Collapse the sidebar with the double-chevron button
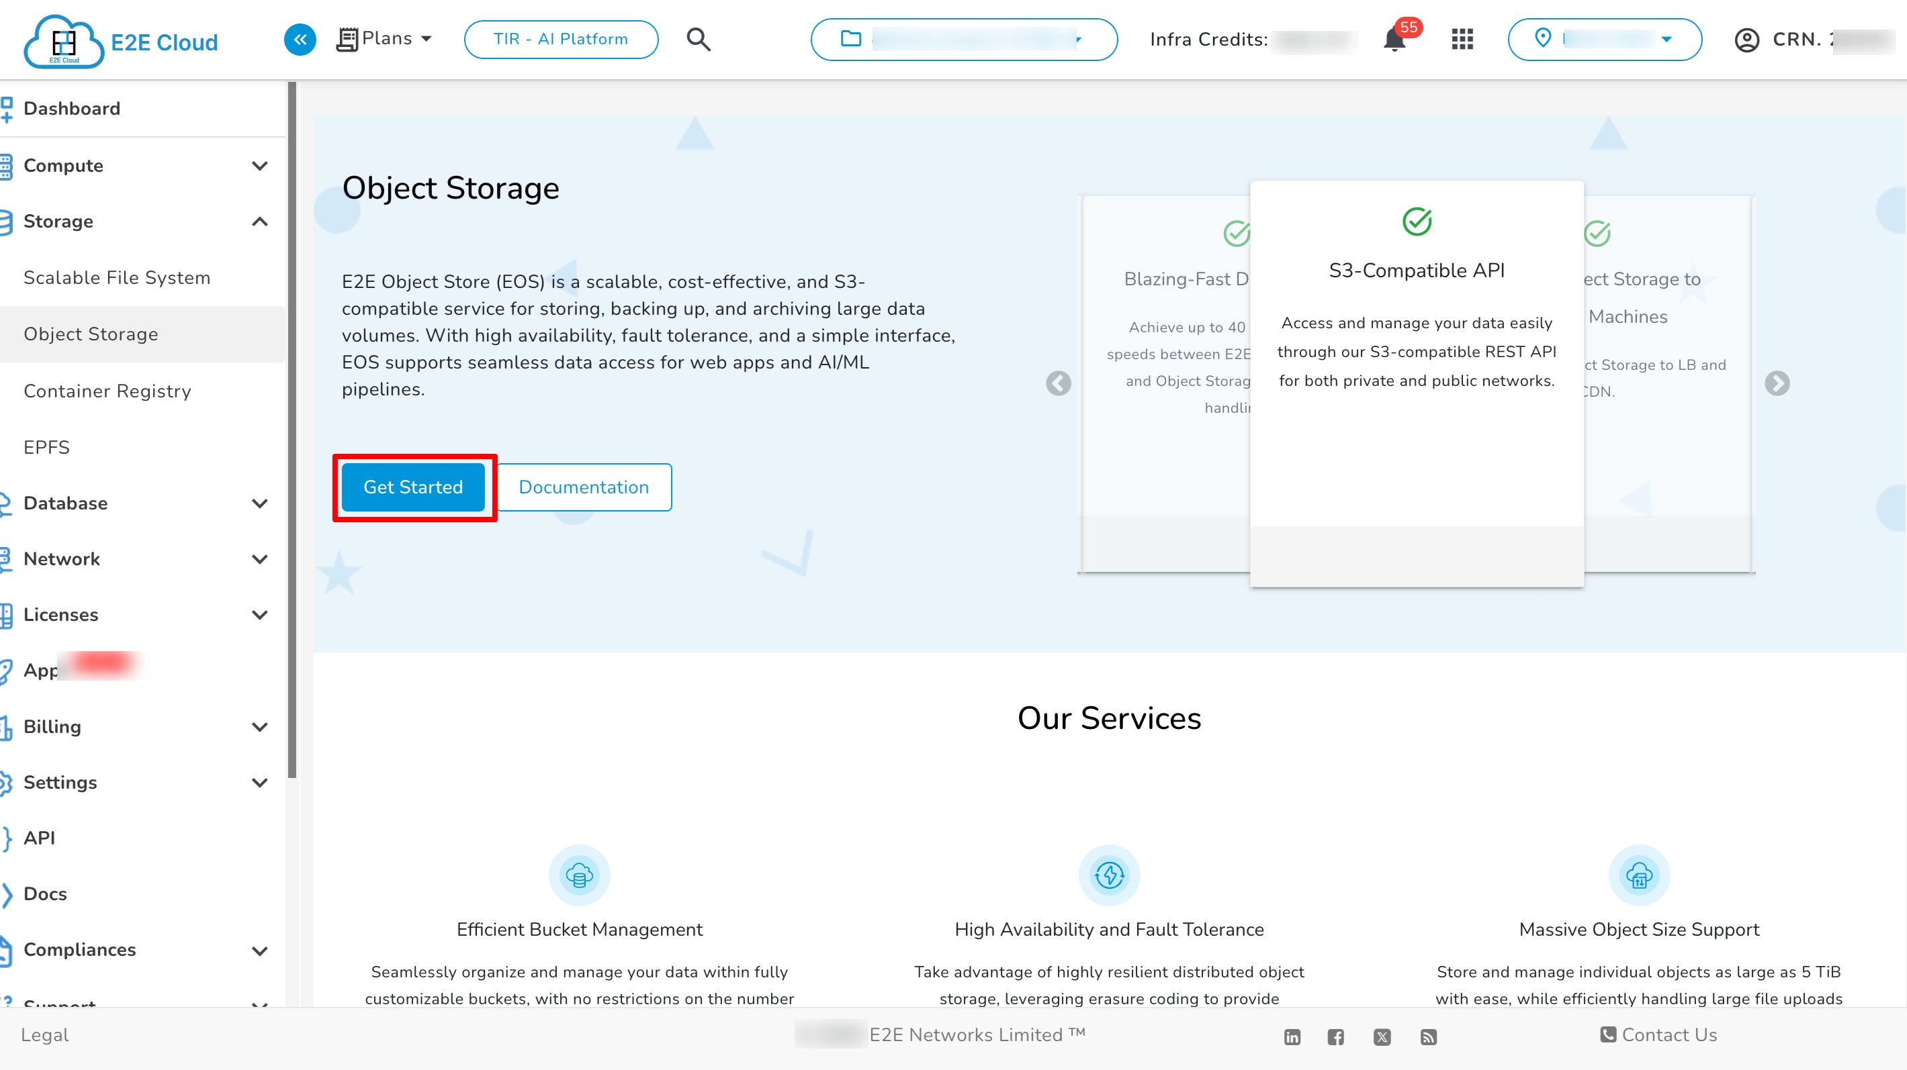This screenshot has width=1907, height=1070. (300, 39)
